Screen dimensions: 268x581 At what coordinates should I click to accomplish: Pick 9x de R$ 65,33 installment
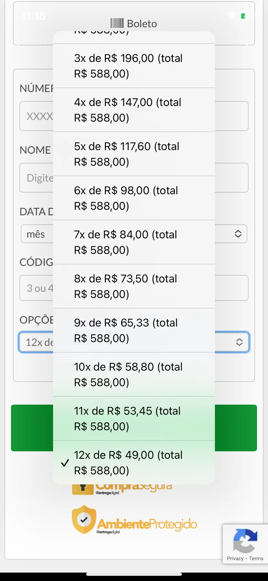(x=134, y=330)
